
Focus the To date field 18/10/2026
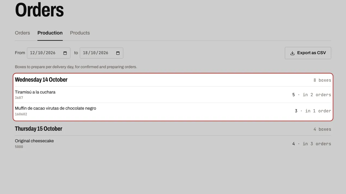click(101, 53)
